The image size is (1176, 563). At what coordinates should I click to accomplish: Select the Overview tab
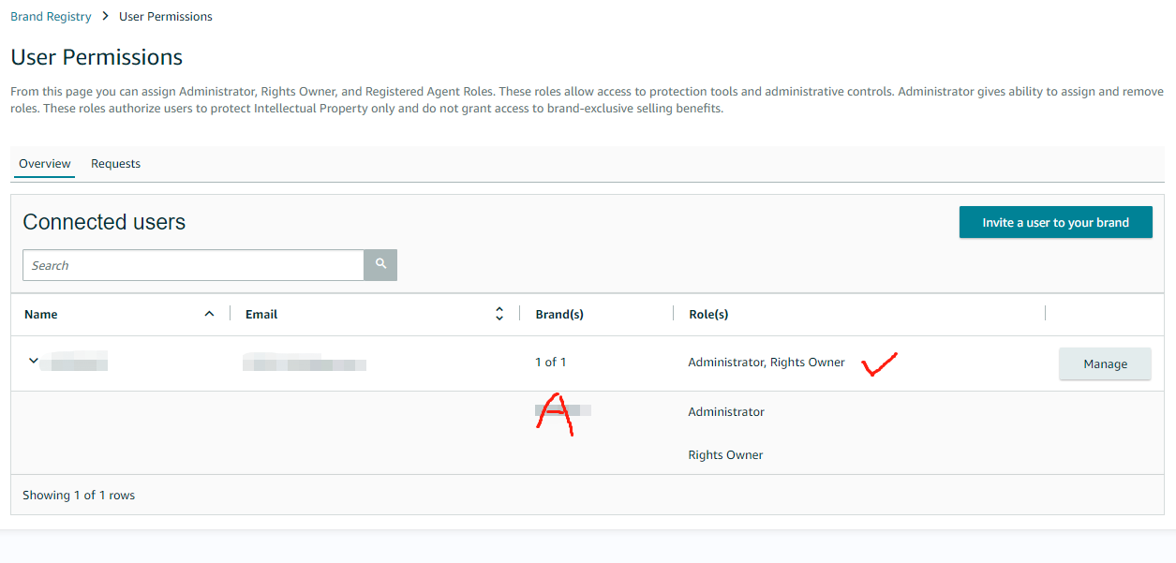pyautogui.click(x=45, y=164)
